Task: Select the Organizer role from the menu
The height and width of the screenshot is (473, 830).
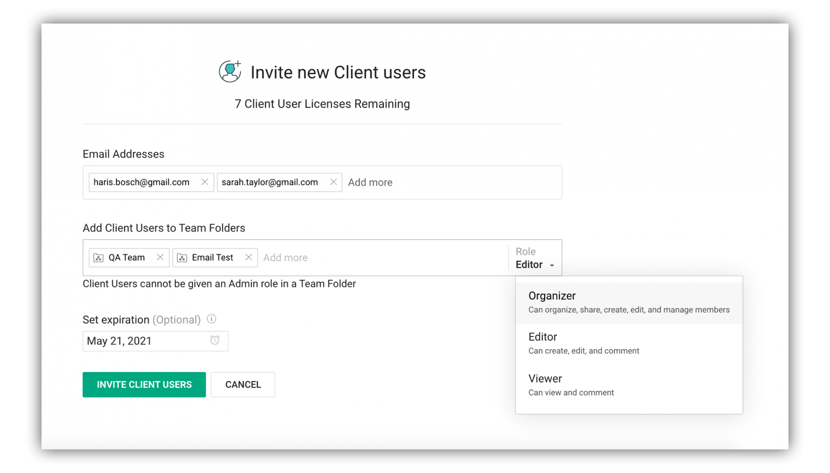Action: tap(552, 296)
